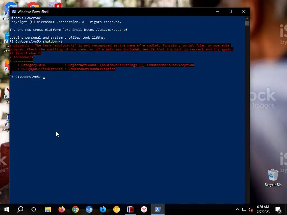Launch Yandex Browser from the taskbar
Screen dimensions: 287x215
point(144,209)
